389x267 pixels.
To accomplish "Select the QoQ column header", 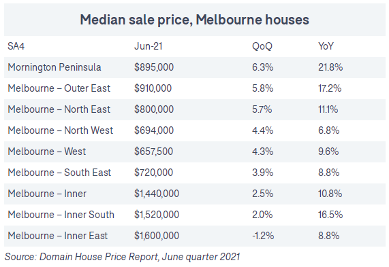I will click(x=262, y=46).
